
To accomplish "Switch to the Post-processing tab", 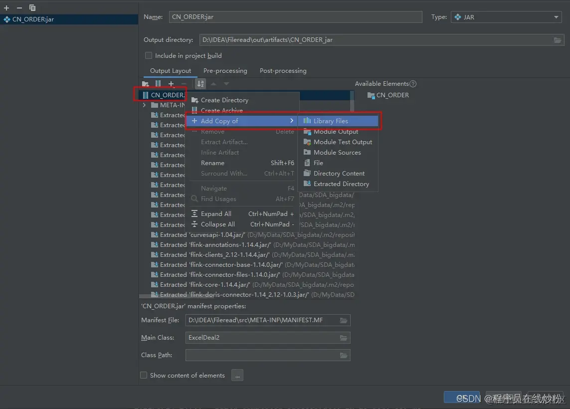I will click(x=283, y=70).
